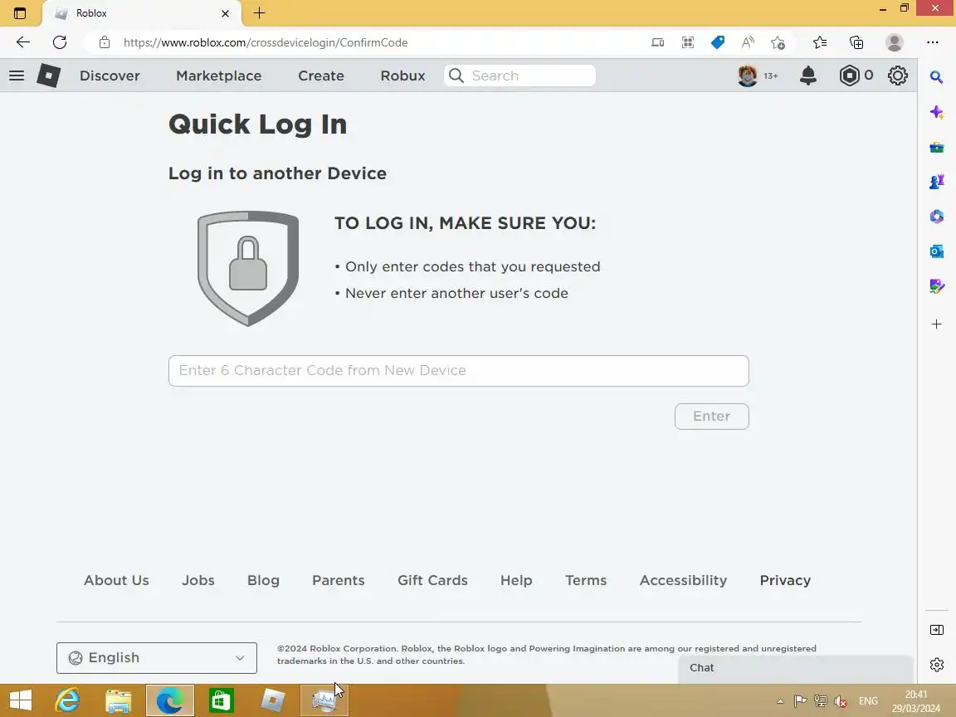Screen dimensions: 956x717
Task: Open the Create section
Action: pyautogui.click(x=321, y=76)
